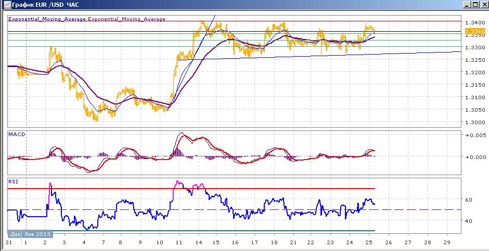The height and width of the screenshot is (251, 489).
Task: Select the highlighted 1.3360 current price tag
Action: 475,32
